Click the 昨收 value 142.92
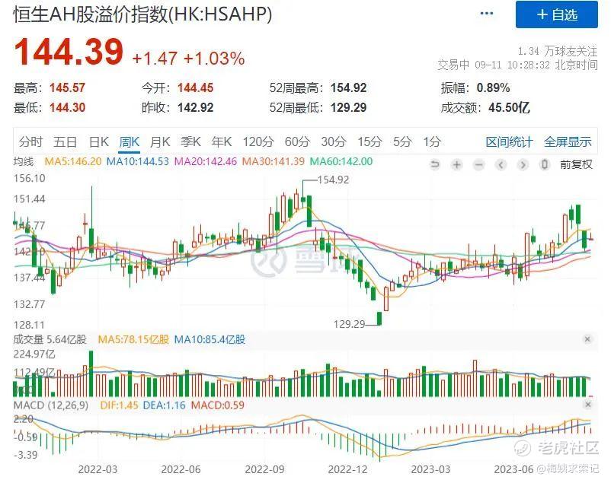Viewport: 611px width, 483px height. (196, 108)
